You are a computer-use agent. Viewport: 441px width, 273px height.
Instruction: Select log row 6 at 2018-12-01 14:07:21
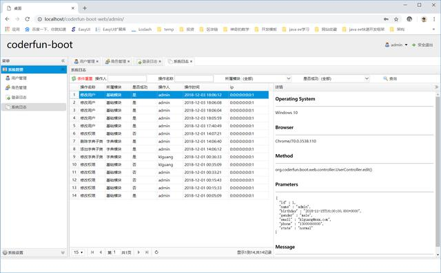(170, 133)
